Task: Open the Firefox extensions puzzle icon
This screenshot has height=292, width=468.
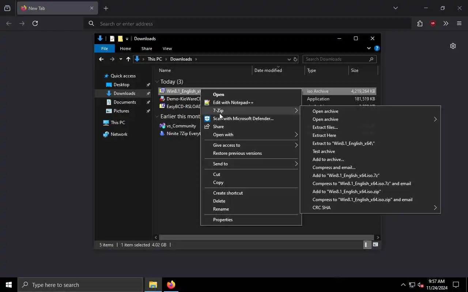Action: 420,23
